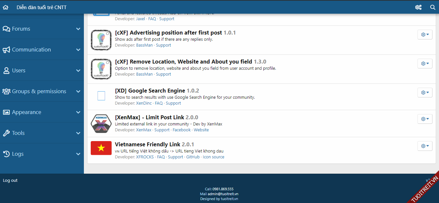
Task: Open gear dropdown for Google Search Engine
Action: pos(425,93)
